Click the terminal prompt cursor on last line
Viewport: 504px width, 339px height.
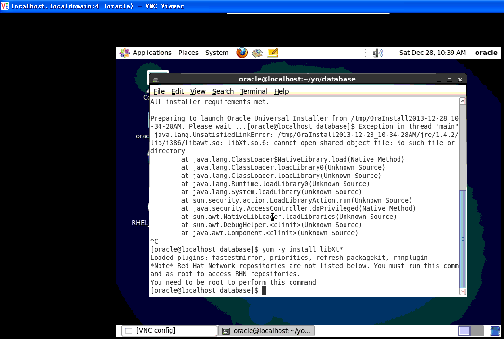click(x=264, y=291)
